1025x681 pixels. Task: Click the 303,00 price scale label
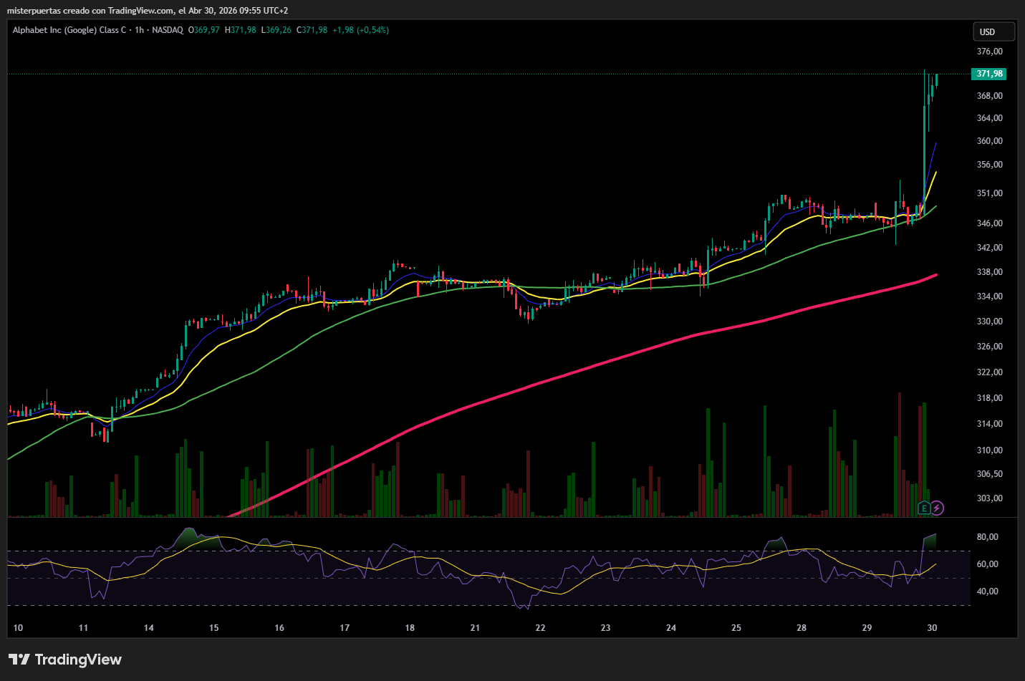point(989,498)
